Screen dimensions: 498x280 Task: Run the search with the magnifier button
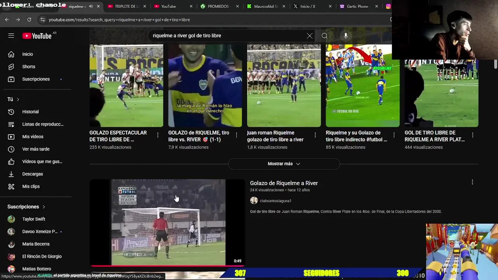(324, 36)
